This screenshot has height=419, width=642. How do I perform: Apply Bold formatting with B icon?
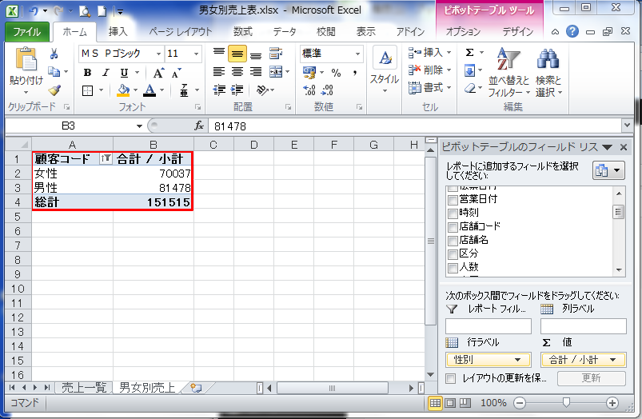coord(87,73)
